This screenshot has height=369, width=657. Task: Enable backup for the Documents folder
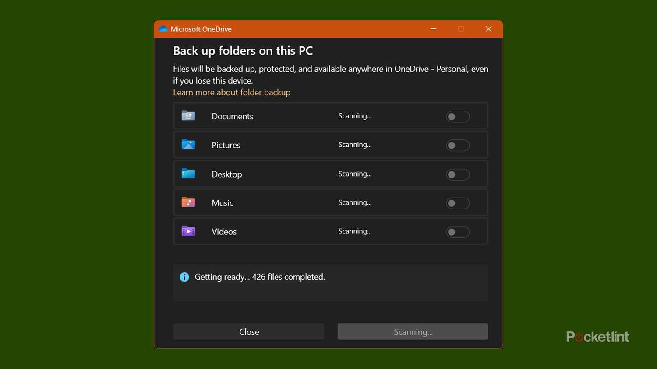pos(457,116)
